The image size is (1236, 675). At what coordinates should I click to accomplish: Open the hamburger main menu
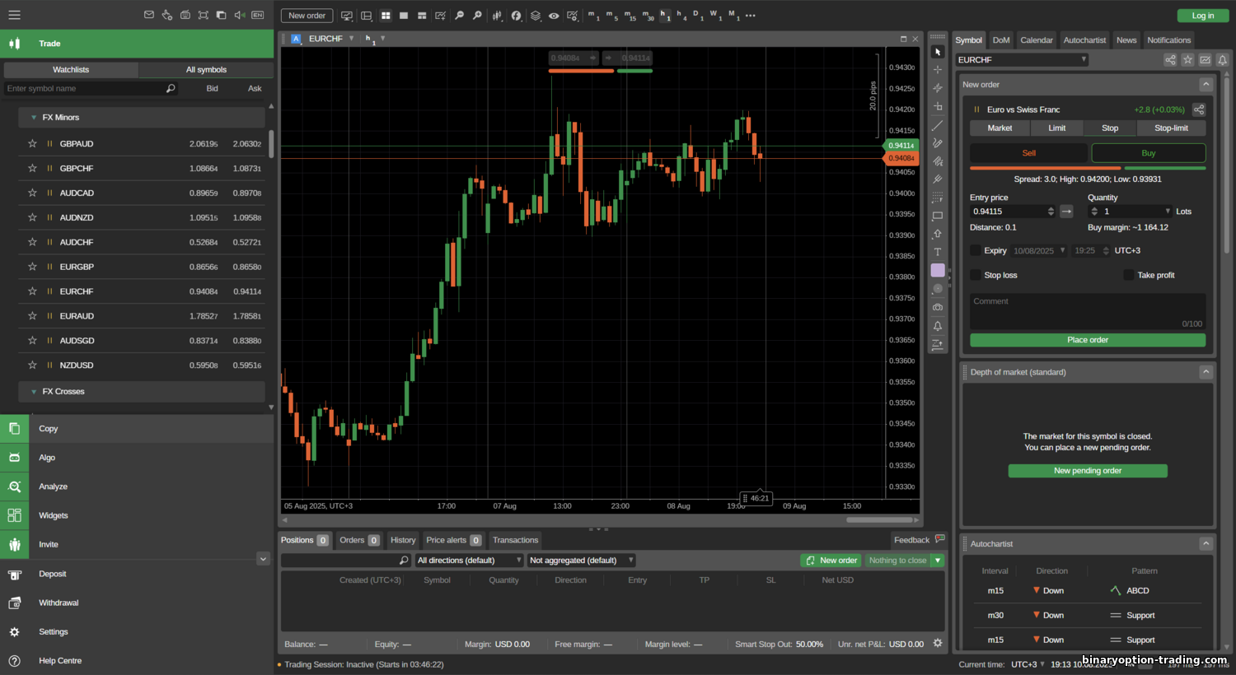pos(14,15)
